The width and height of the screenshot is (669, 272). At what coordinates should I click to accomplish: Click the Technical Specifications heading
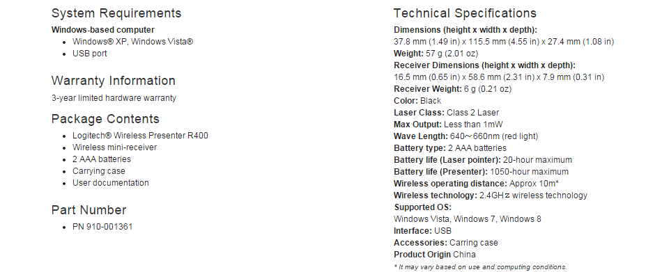465,13
